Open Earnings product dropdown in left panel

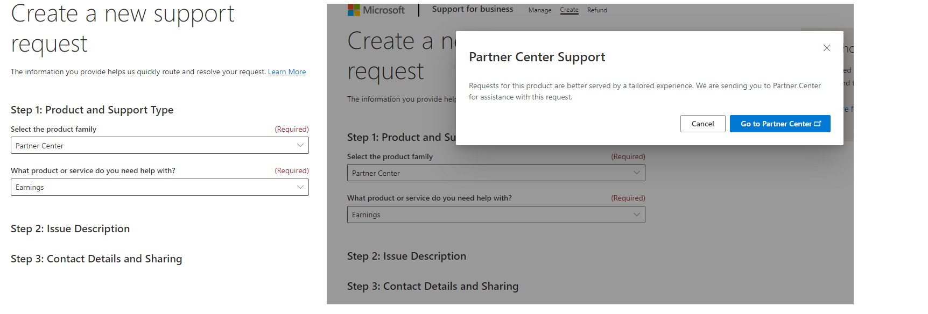click(x=160, y=187)
